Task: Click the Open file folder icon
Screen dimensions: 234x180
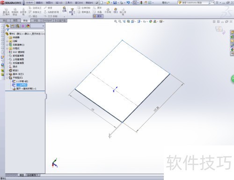Action: 108,3
